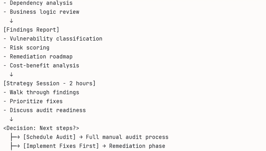Click the "Prioritize fixes" line
This screenshot has width=266, height=151.
pyautogui.click(x=36, y=101)
